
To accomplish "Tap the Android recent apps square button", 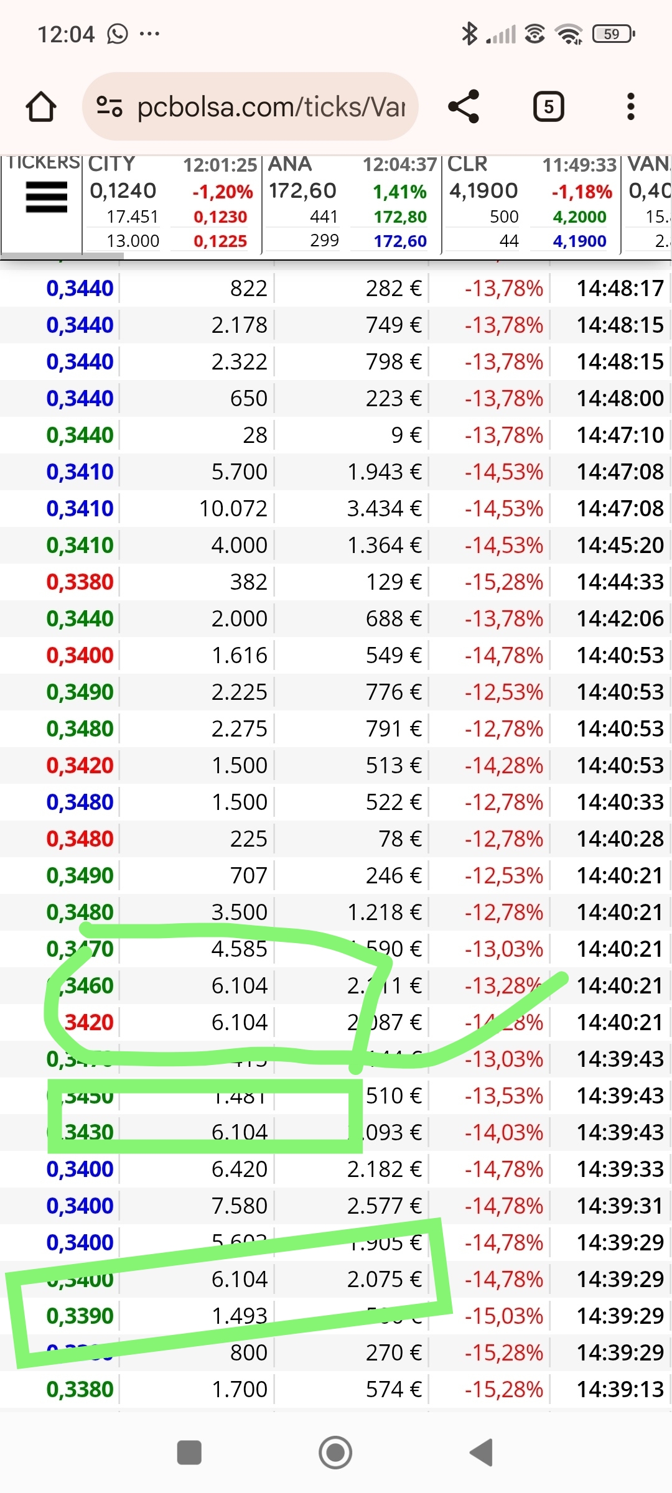I will (x=189, y=1453).
